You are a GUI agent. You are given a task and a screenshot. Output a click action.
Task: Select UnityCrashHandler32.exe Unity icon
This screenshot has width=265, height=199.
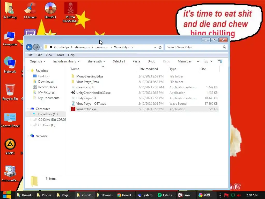(73, 93)
